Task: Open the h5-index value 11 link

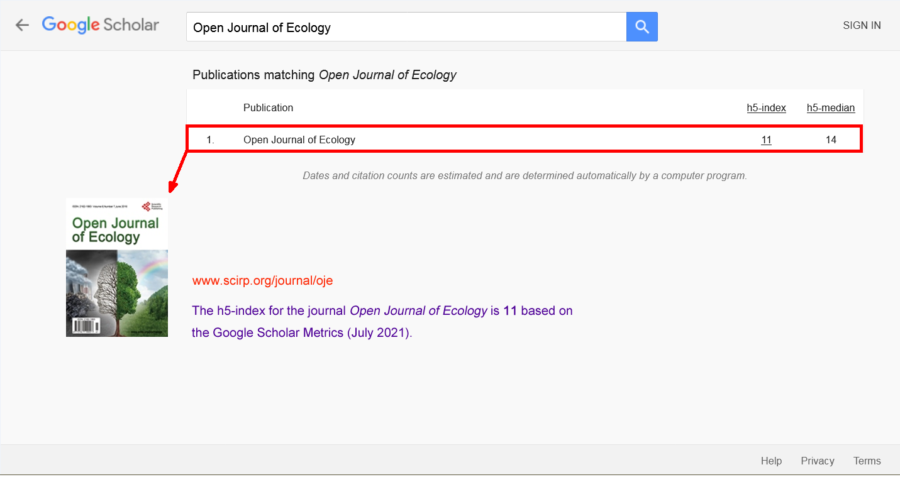Action: click(x=766, y=140)
